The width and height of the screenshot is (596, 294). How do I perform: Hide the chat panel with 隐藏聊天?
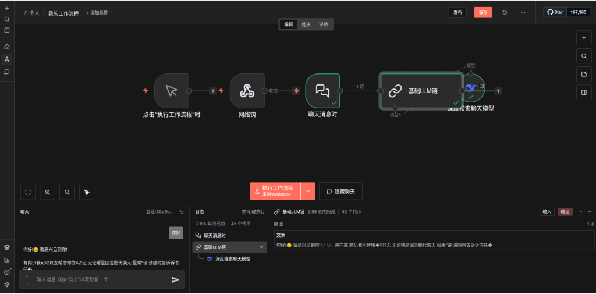coord(340,191)
